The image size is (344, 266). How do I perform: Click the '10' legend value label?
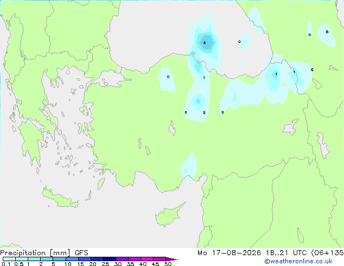point(68,264)
